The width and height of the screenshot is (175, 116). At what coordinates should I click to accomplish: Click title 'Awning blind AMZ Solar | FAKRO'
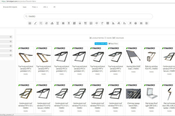(x=133, y=68)
